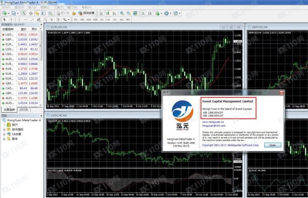Switch timeframe to D1
308x198 pixels.
115,20
